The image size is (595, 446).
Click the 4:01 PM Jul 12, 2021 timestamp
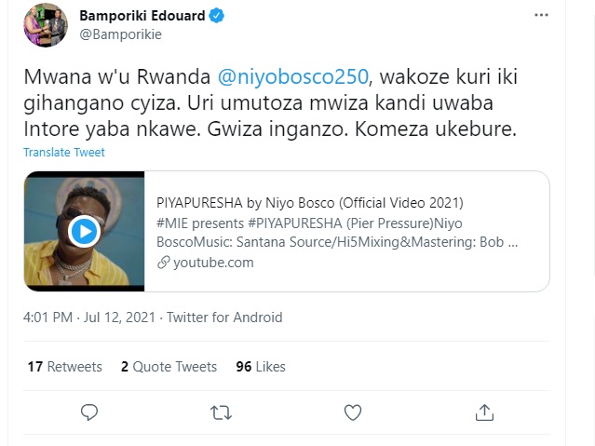coord(89,318)
